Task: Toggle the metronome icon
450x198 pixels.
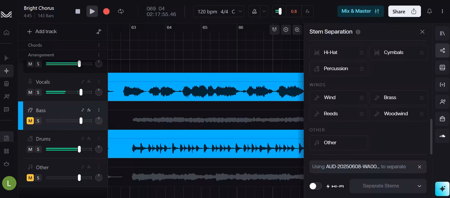Action: point(254,11)
